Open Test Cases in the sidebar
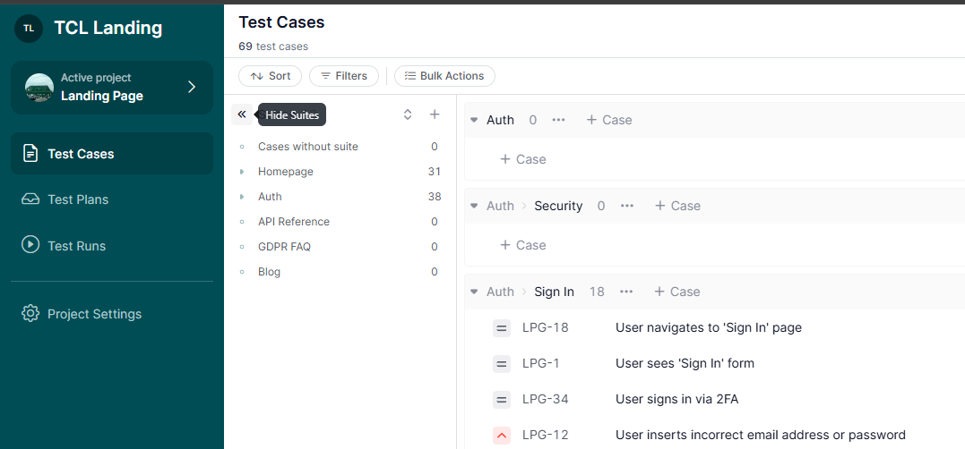This screenshot has width=965, height=449. point(112,154)
